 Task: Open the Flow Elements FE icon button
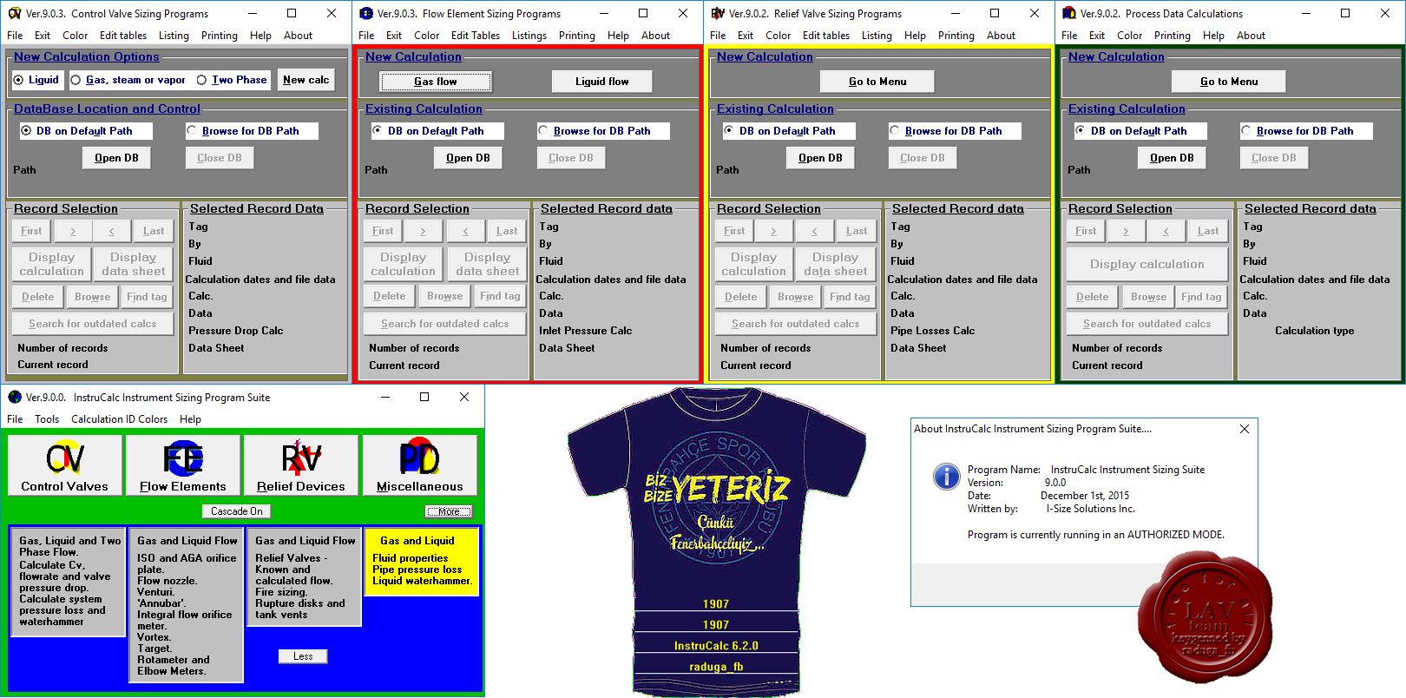(x=183, y=465)
